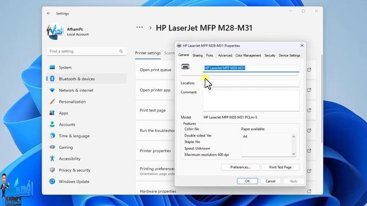
Task: Click the printer icon in Properties dialog
Action: click(185, 67)
